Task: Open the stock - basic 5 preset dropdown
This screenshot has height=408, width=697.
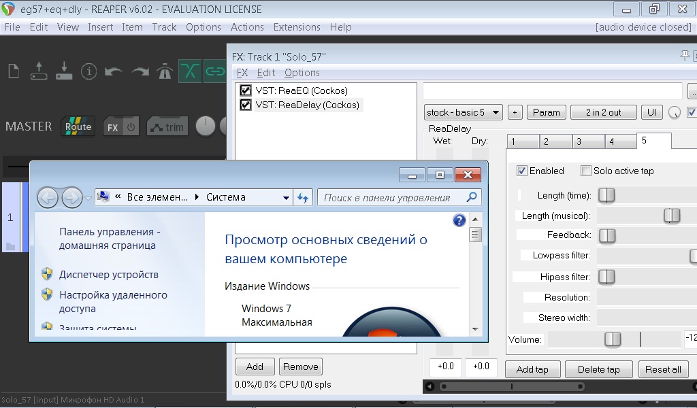Action: [463, 113]
